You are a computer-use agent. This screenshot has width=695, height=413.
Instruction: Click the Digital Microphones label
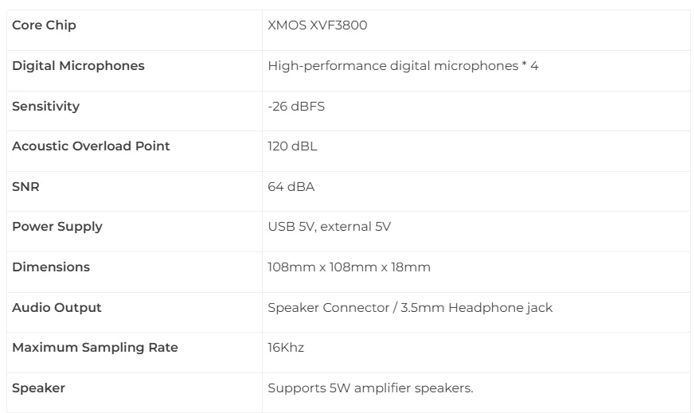coord(78,65)
